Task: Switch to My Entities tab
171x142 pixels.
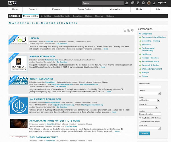Action: pyautogui.click(x=46, y=16)
